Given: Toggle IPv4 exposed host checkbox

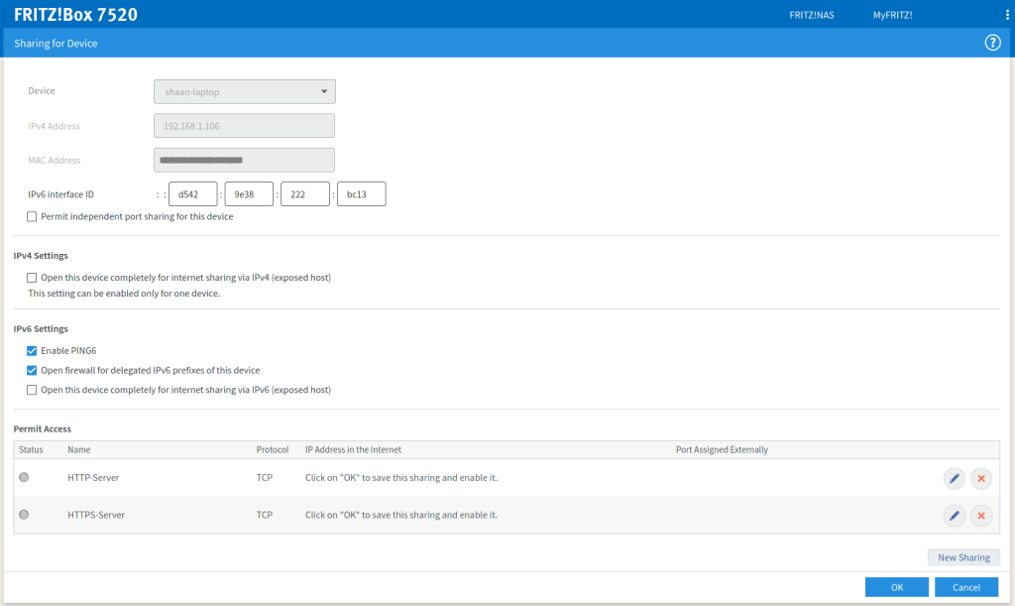Looking at the screenshot, I should [x=33, y=278].
